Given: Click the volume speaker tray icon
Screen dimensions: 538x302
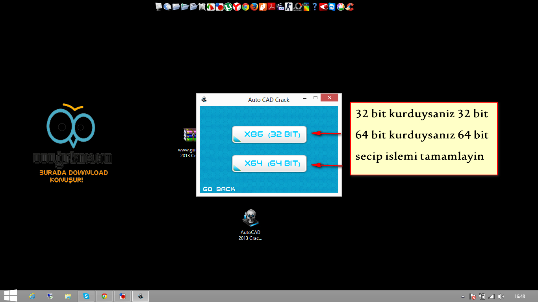Looking at the screenshot, I should tap(501, 296).
